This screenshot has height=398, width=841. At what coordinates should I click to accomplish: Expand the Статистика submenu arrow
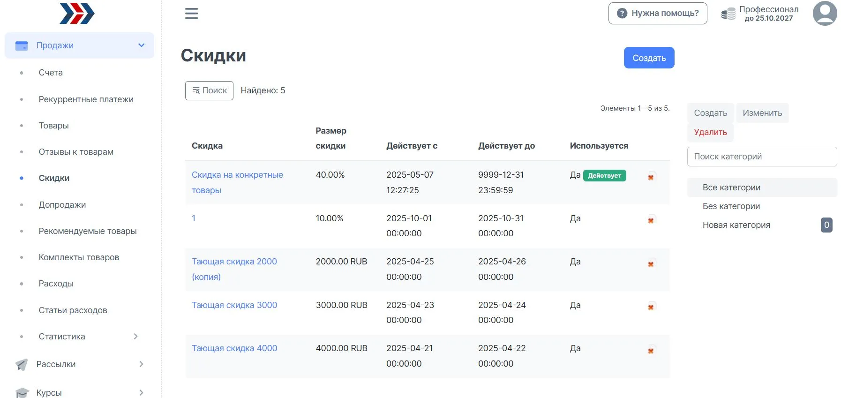[136, 336]
